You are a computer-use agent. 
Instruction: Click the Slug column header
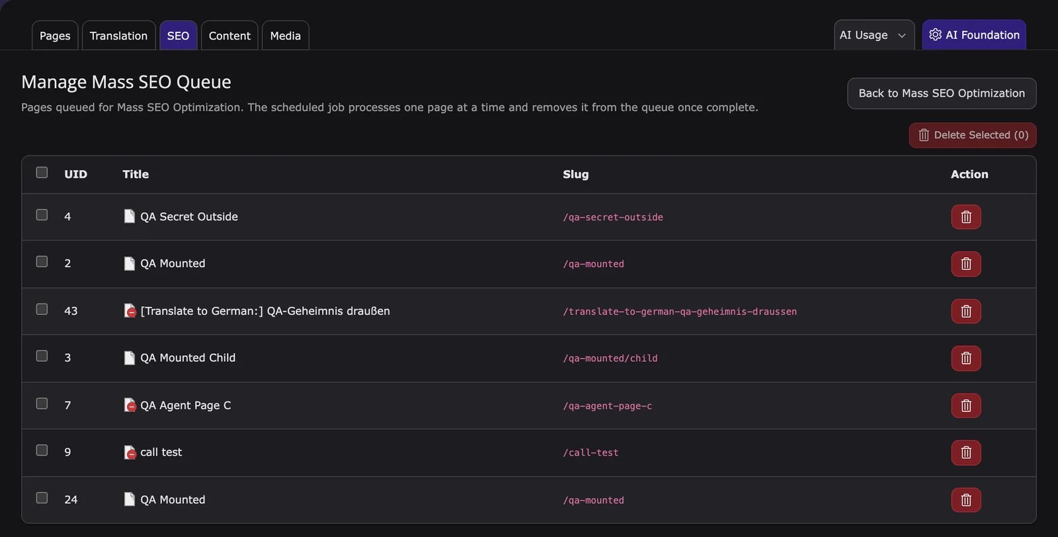[575, 174]
